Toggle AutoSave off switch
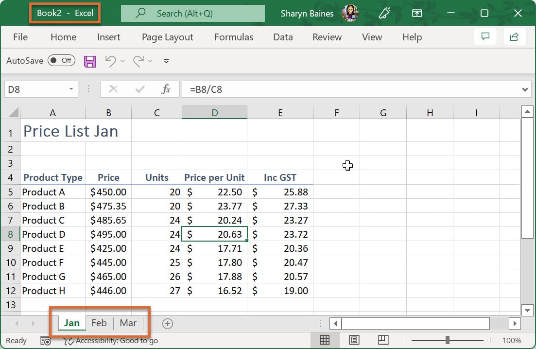 pos(61,61)
